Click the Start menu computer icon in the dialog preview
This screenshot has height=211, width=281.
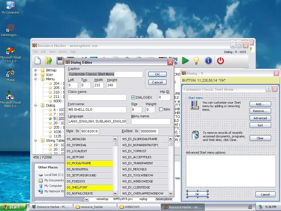(195, 105)
